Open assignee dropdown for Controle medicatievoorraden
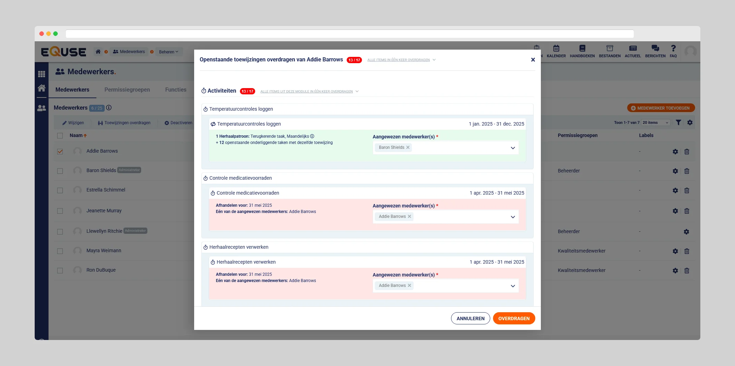The height and width of the screenshot is (366, 735). (512, 217)
